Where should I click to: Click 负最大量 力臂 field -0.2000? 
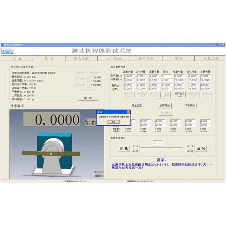pyautogui.click(x=206, y=89)
